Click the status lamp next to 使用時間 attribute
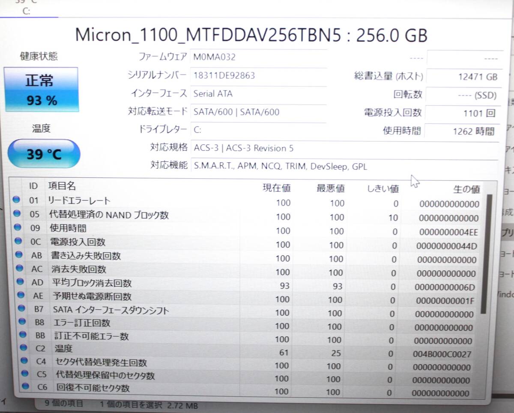514x413 pixels. pyautogui.click(x=17, y=228)
